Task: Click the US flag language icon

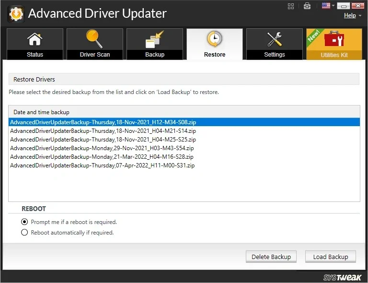Action: click(x=326, y=5)
